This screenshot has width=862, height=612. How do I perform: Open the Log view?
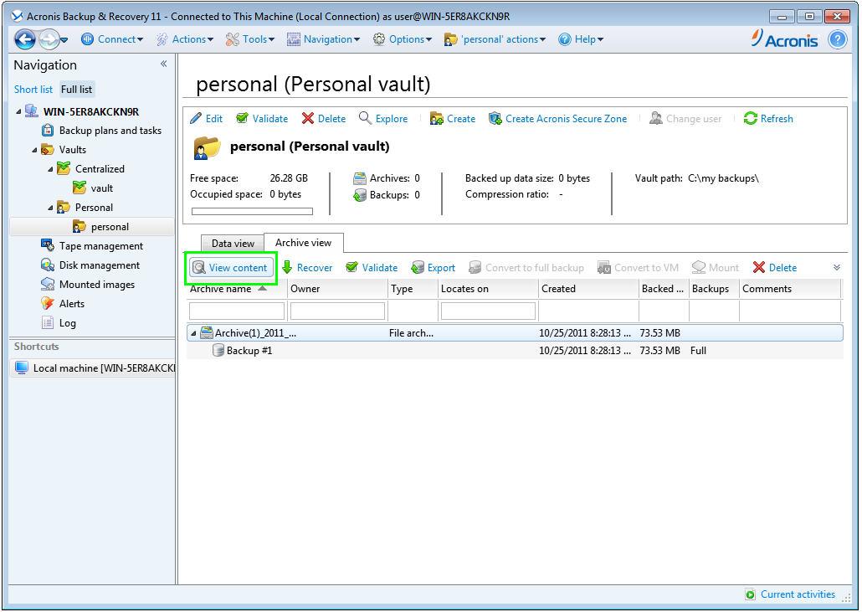59,323
